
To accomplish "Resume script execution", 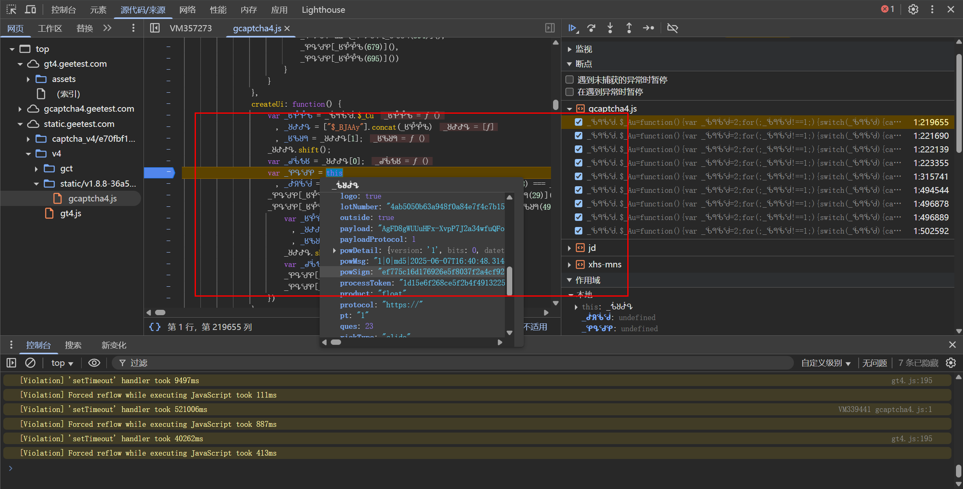I will point(573,28).
